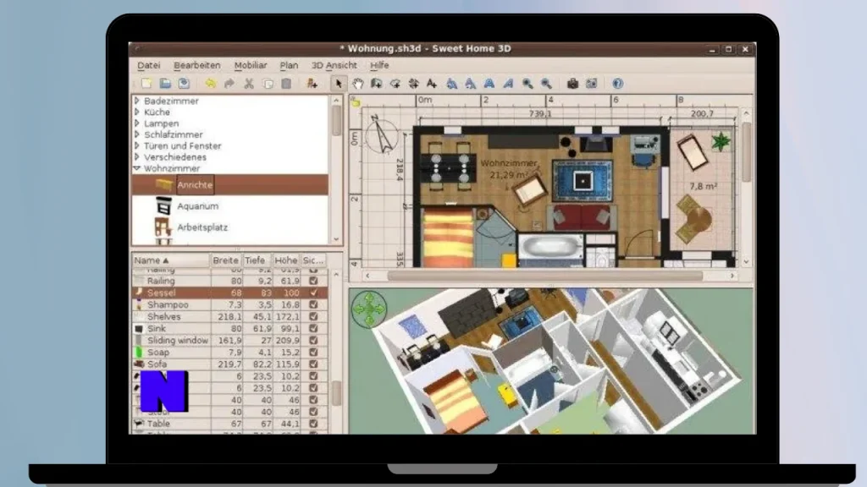The height and width of the screenshot is (487, 867).
Task: Click the Open home folder icon
Action: 165,84
